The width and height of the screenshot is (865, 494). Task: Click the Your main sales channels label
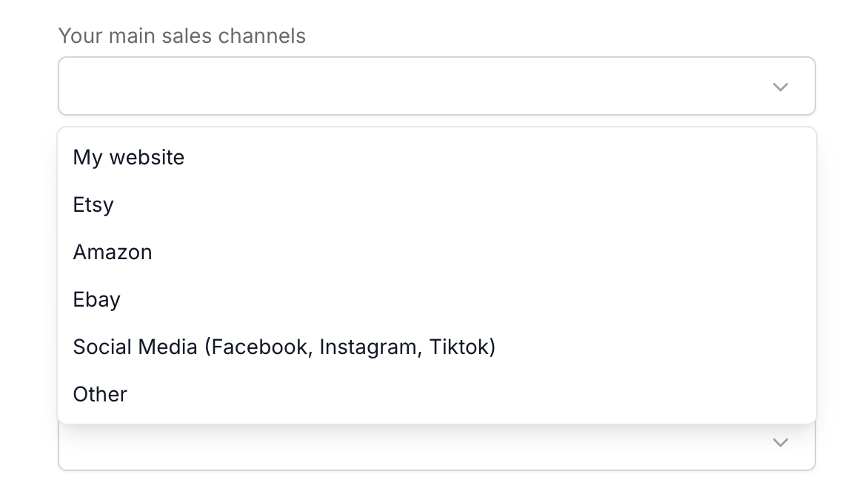point(181,36)
